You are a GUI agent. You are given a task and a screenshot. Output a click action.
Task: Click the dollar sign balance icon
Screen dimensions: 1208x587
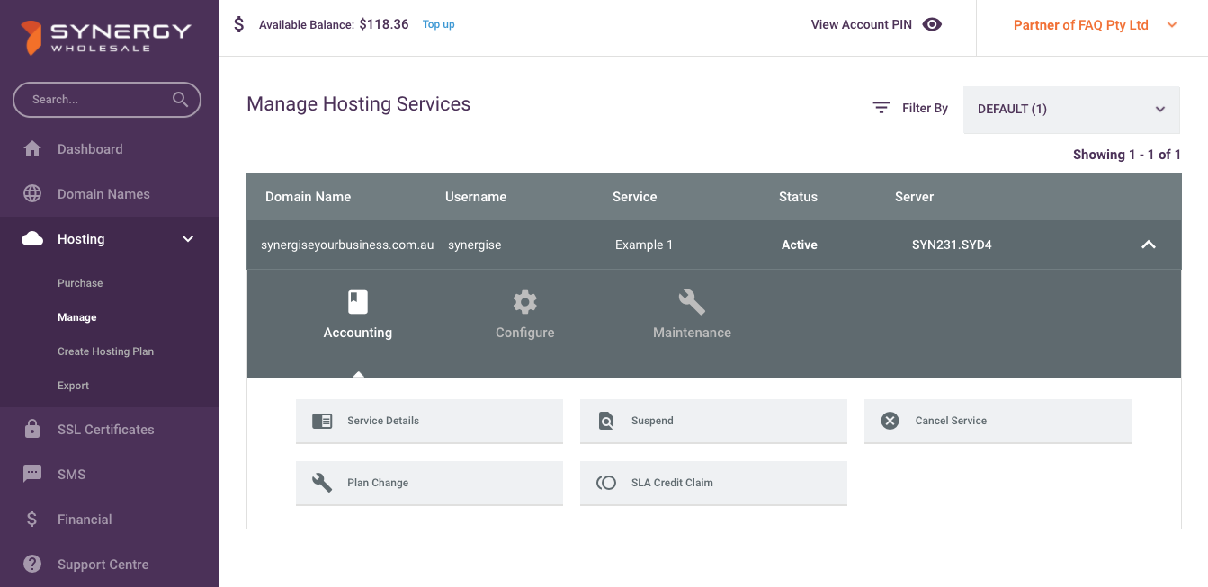click(x=238, y=24)
